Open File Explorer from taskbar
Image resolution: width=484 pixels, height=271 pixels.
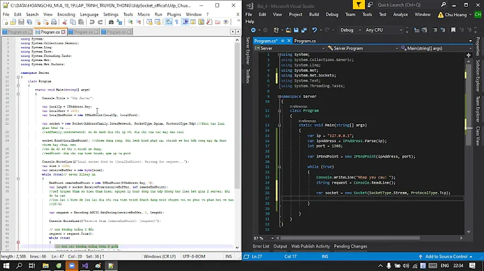pos(46,266)
